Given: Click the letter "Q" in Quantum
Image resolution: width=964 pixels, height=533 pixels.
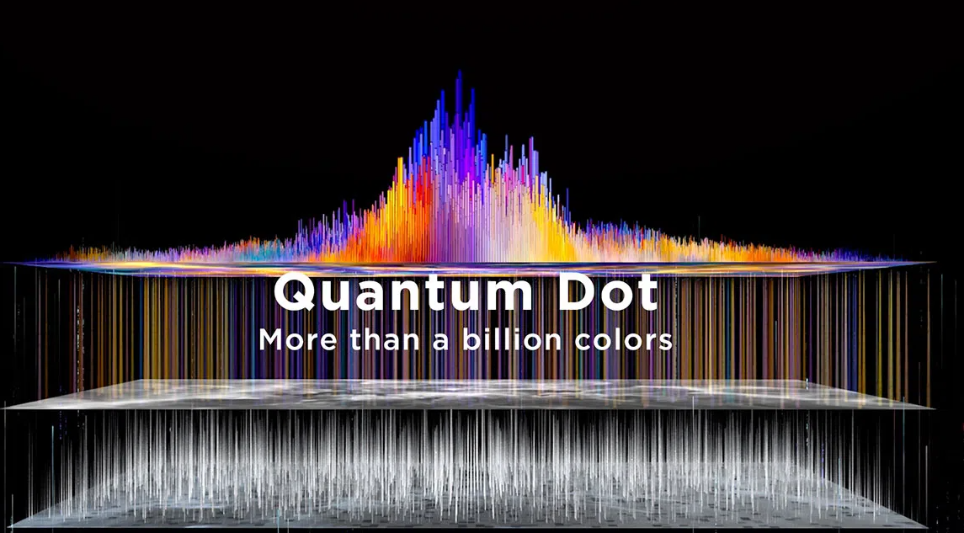Looking at the screenshot, I should pyautogui.click(x=295, y=294).
